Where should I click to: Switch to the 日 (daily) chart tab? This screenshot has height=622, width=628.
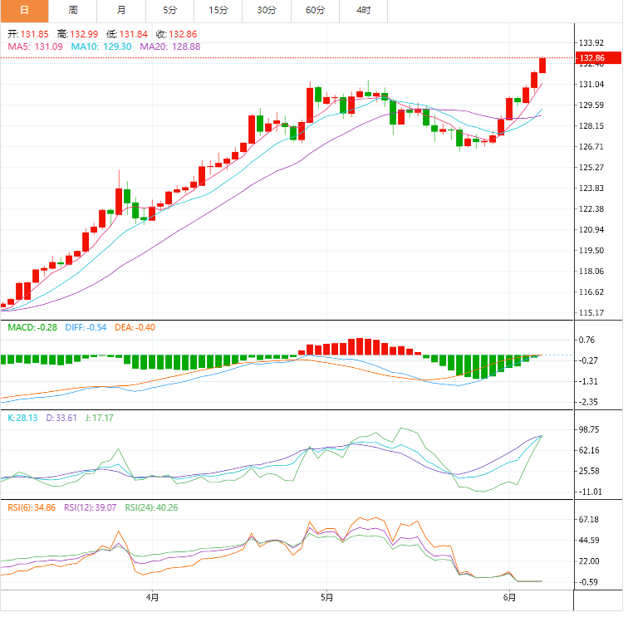click(24, 11)
